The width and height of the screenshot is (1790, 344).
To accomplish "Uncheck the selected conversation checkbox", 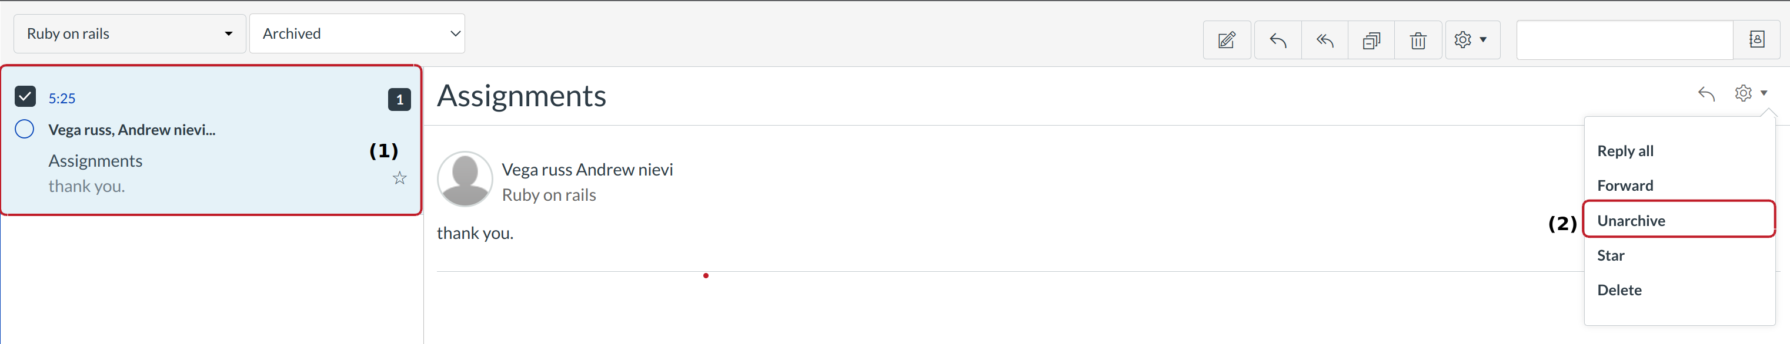I will pos(25,96).
